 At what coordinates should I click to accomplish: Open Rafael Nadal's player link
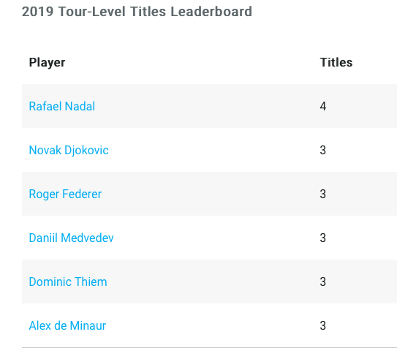coord(62,106)
